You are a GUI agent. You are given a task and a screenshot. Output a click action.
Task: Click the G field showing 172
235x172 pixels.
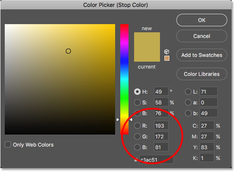(x=161, y=136)
